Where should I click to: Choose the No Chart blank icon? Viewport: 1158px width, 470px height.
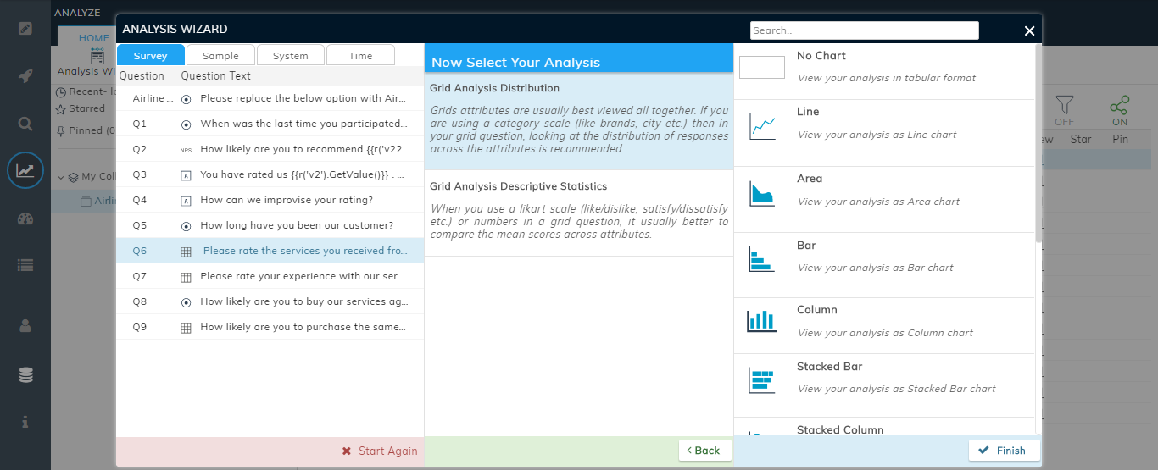[x=762, y=67]
